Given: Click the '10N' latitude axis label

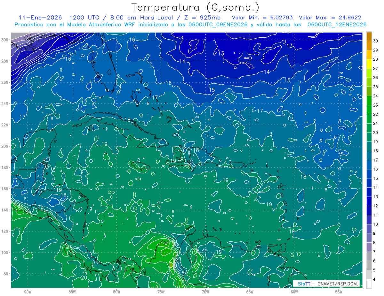Looking at the screenshot, I should tap(5, 252).
